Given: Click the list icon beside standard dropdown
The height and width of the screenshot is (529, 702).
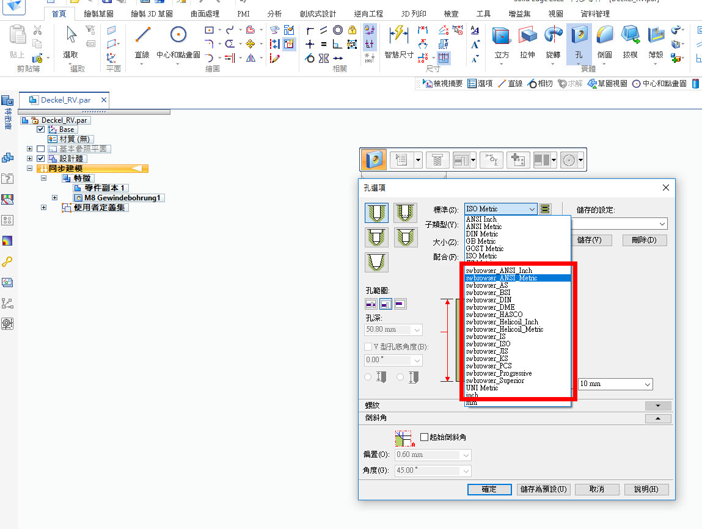Looking at the screenshot, I should pyautogui.click(x=545, y=209).
